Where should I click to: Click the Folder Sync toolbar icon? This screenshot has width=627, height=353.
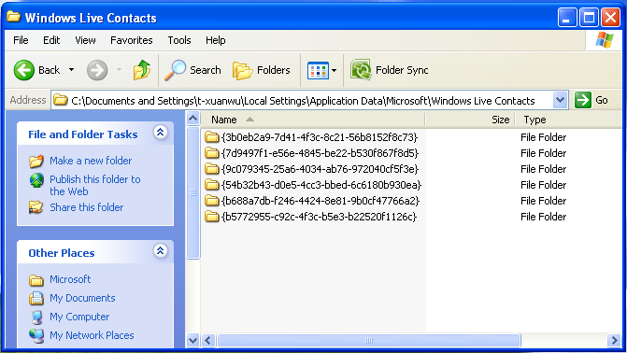(x=361, y=70)
